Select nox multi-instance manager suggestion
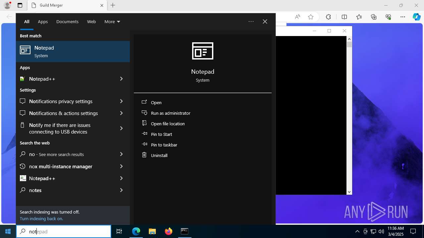The width and height of the screenshot is (424, 238). coord(73,166)
